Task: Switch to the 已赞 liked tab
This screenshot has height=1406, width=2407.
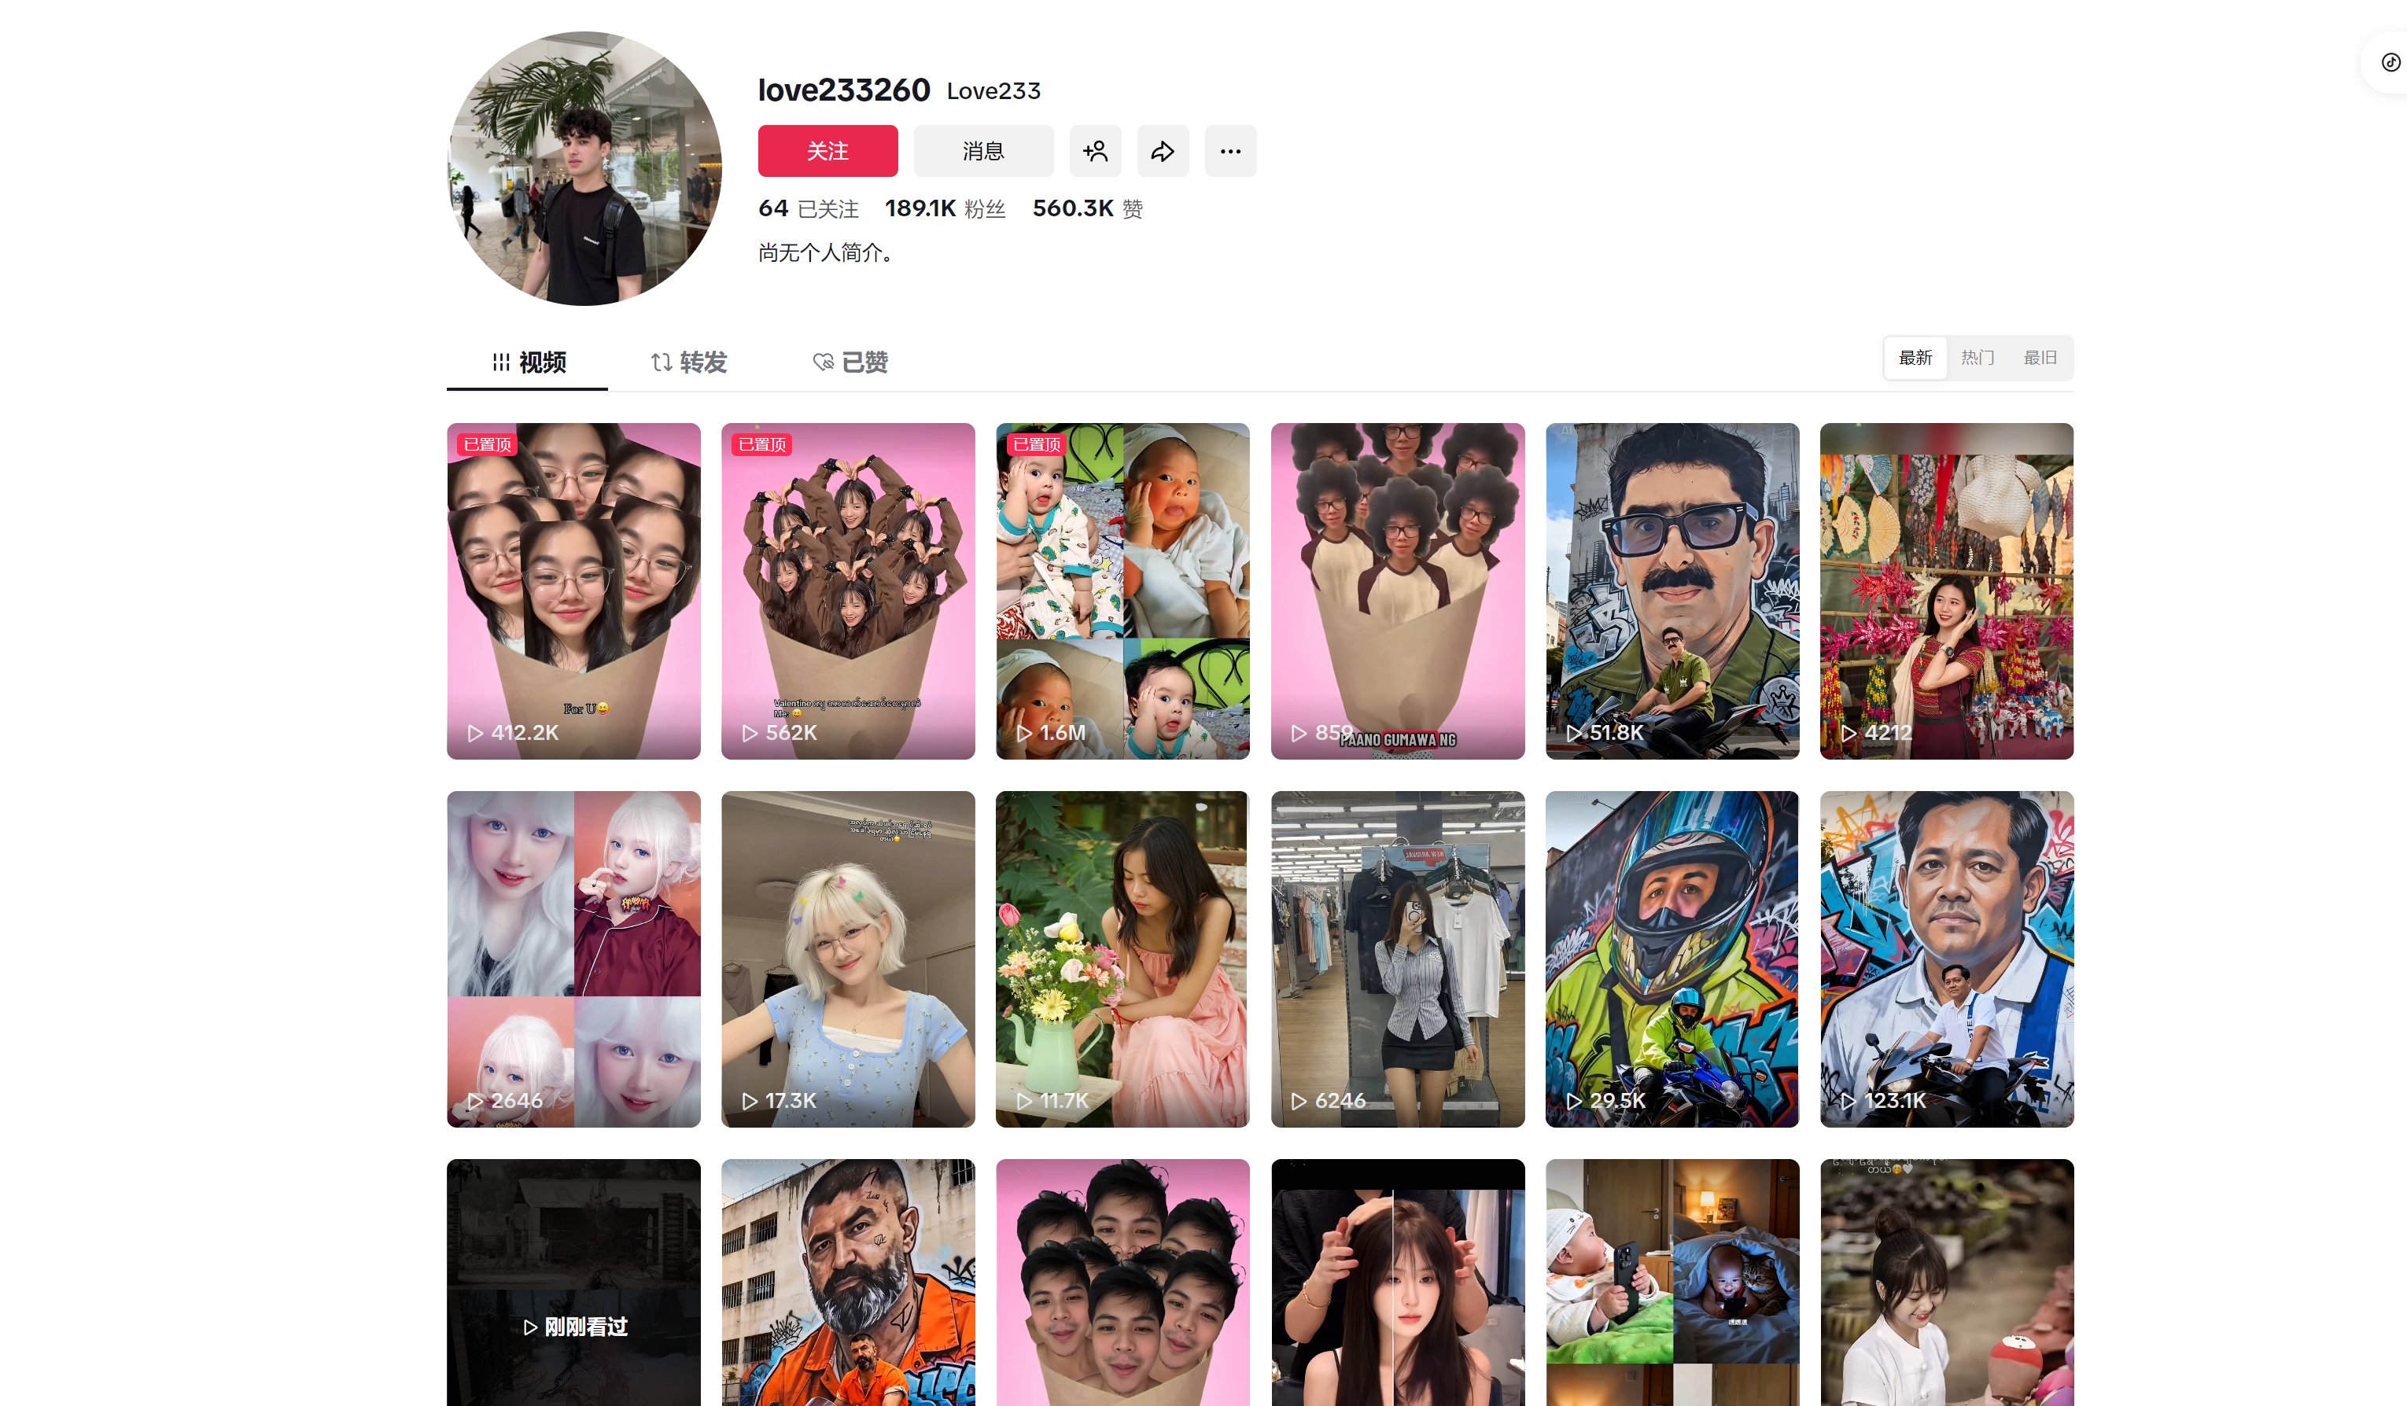Action: pyautogui.click(x=850, y=362)
